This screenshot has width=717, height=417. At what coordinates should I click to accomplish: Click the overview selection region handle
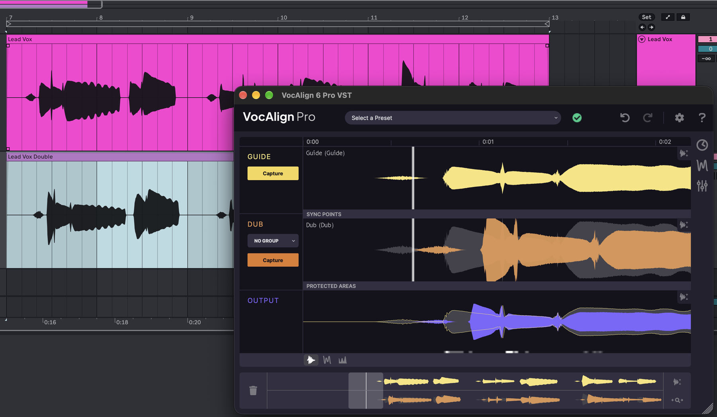click(x=366, y=391)
